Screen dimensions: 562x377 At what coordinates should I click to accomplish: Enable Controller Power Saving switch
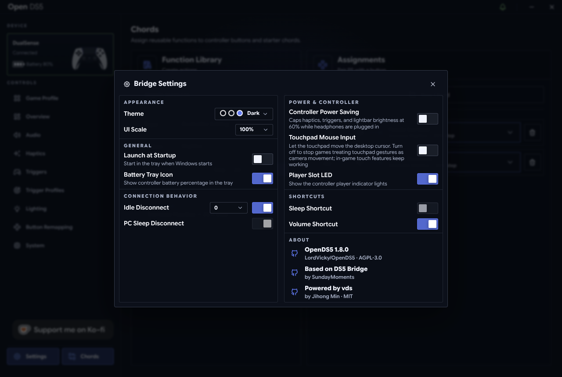428,119
